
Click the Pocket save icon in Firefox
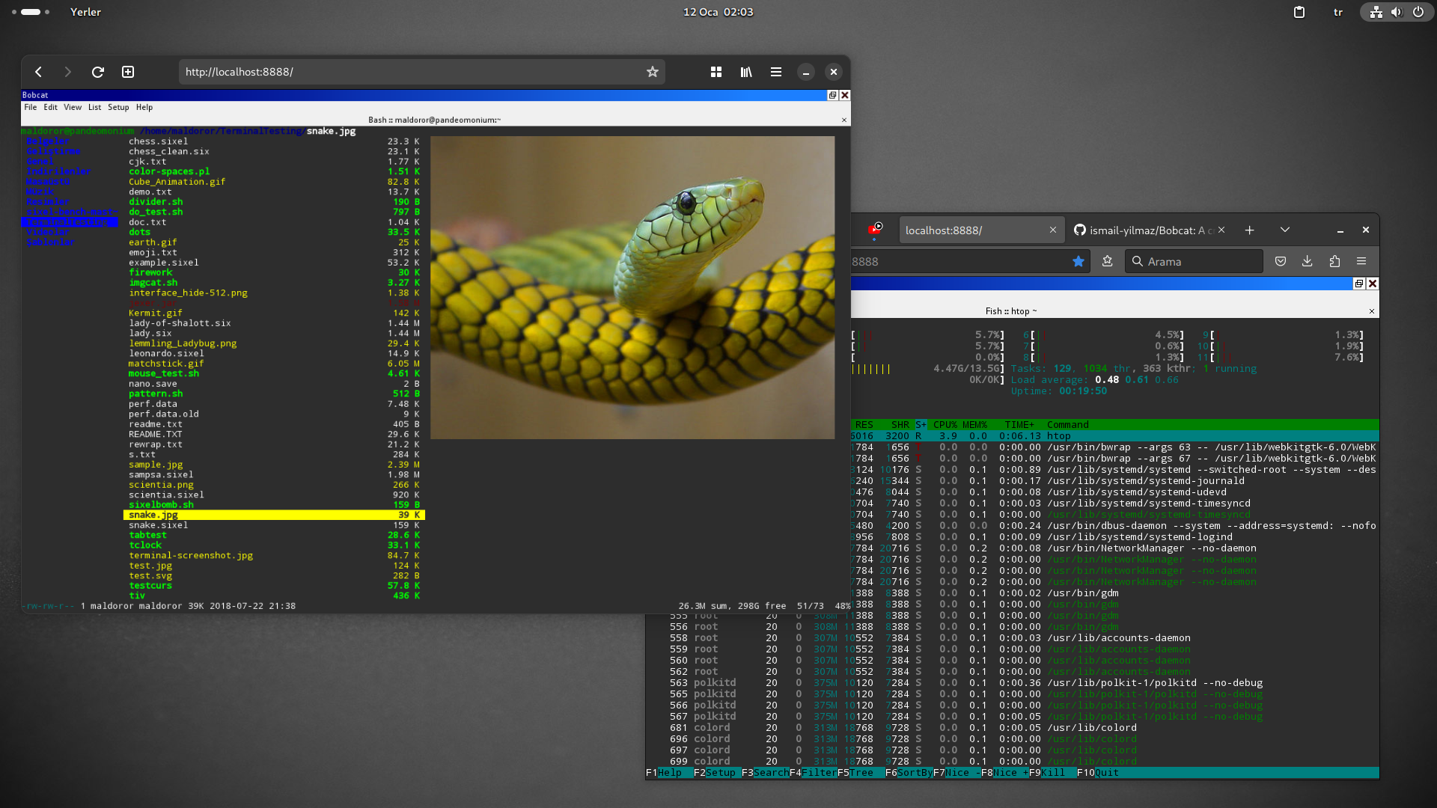1281,261
